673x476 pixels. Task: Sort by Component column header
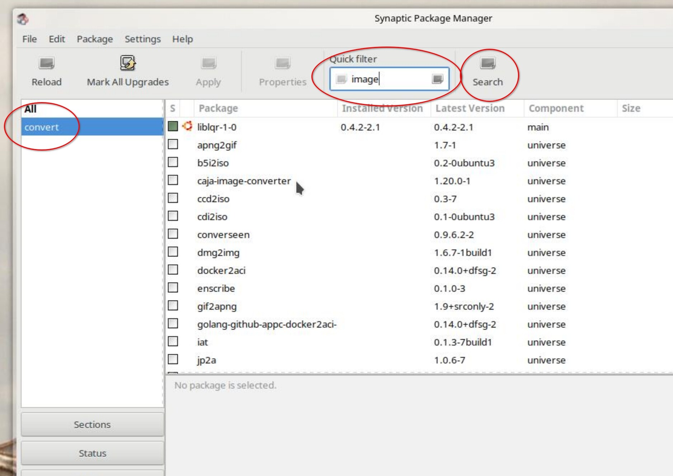pos(570,108)
